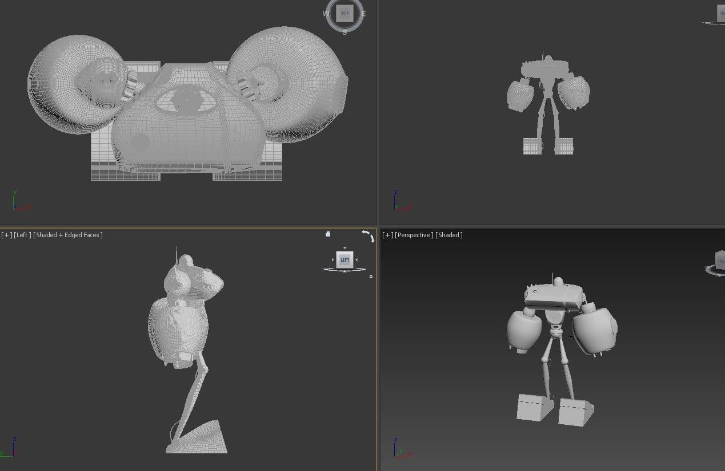Open the [+] general menu in Perspective viewport
Viewport: 725px width, 471px height.
(387, 235)
